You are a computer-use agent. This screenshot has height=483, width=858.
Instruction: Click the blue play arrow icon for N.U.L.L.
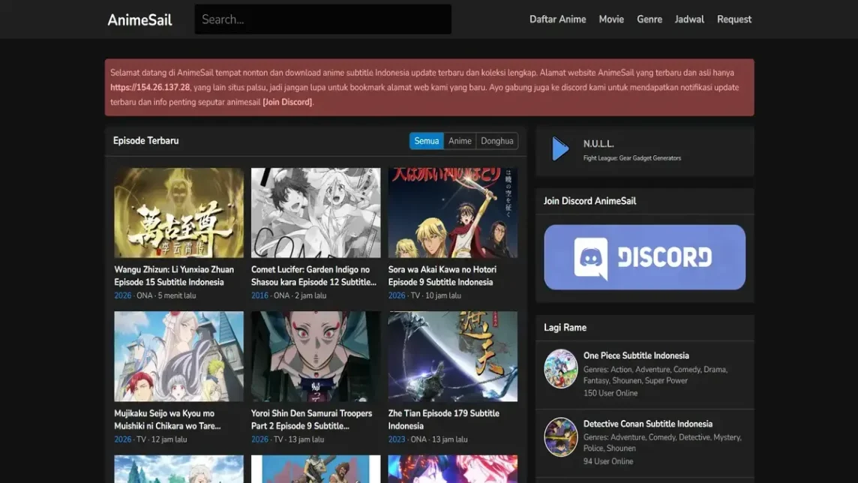(x=560, y=148)
